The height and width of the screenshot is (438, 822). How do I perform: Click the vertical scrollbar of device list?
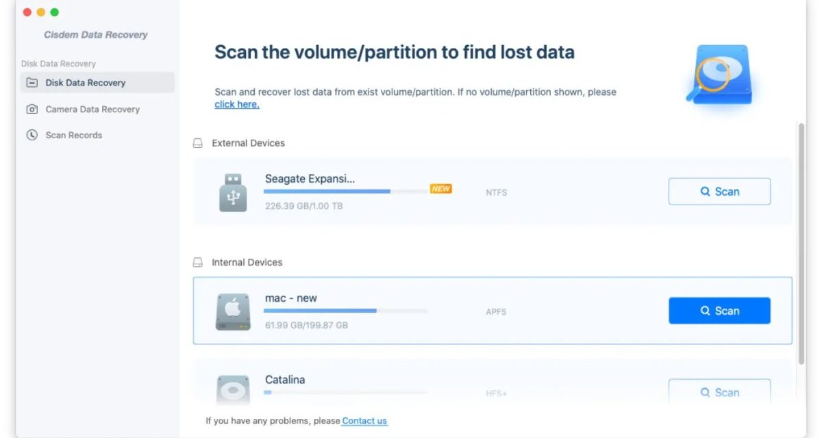pos(801,243)
